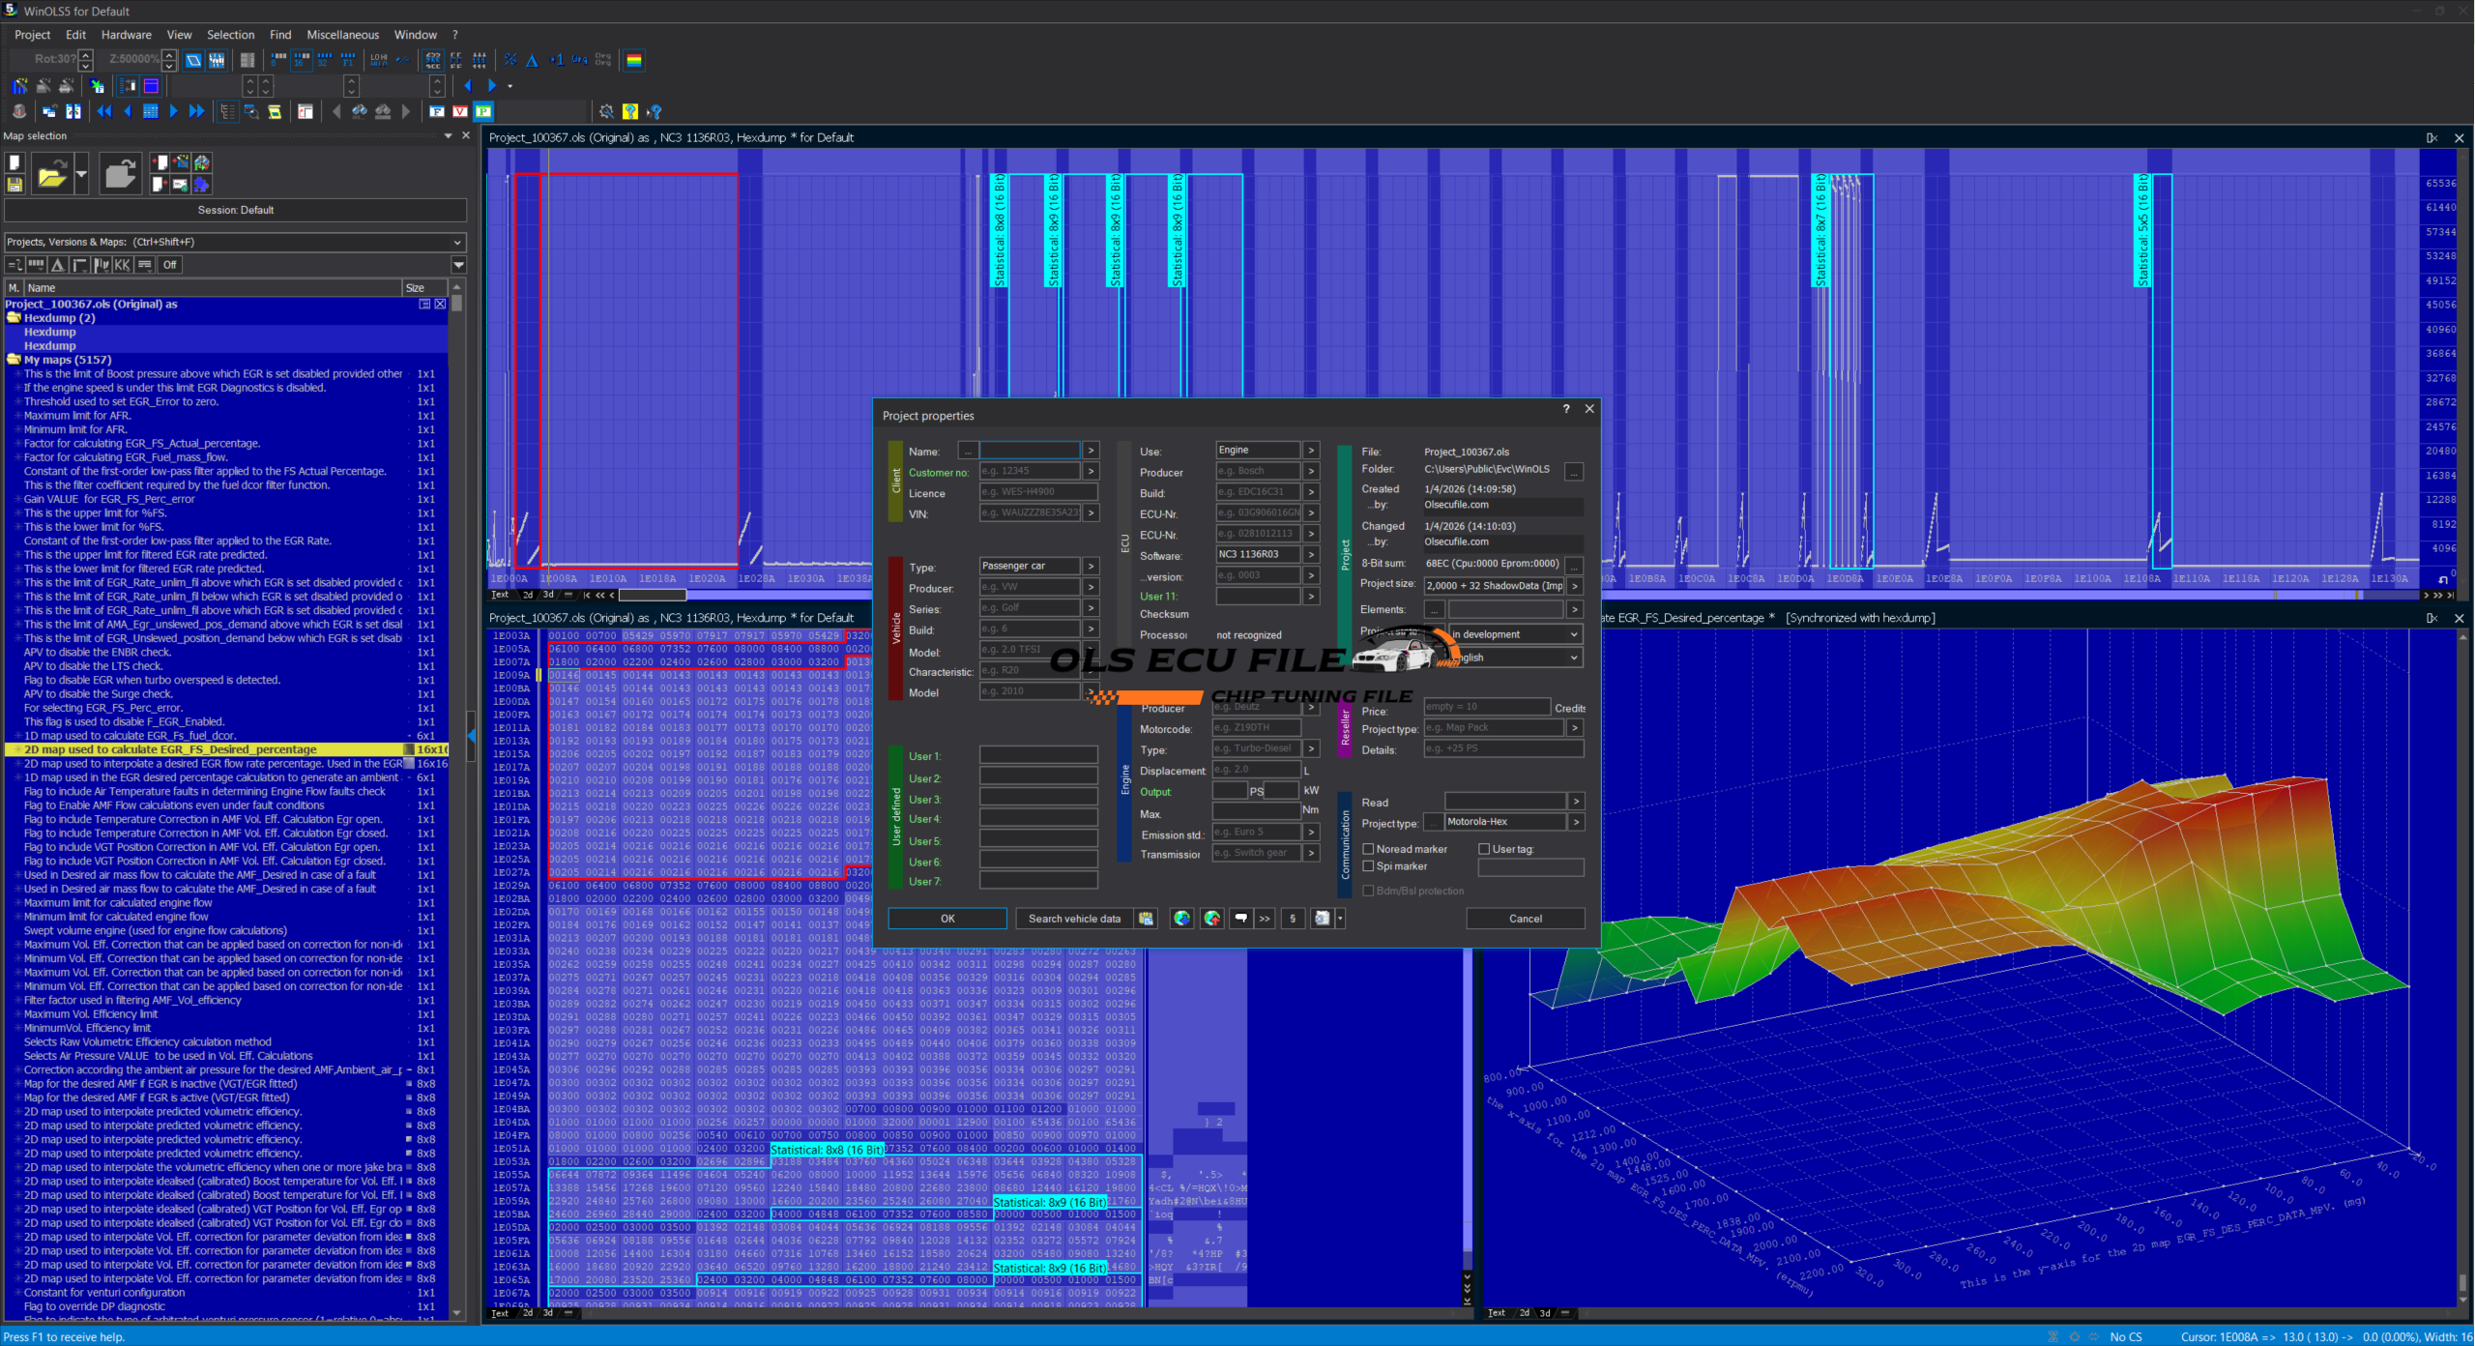Open the Miscellaneous menu
Viewport: 2475px width, 1346px height.
342,35
